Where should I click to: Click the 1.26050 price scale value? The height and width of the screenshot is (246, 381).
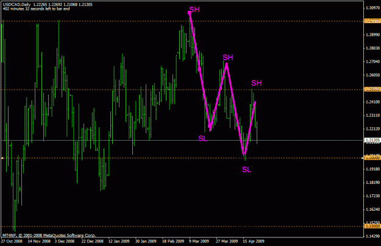coord(372,76)
